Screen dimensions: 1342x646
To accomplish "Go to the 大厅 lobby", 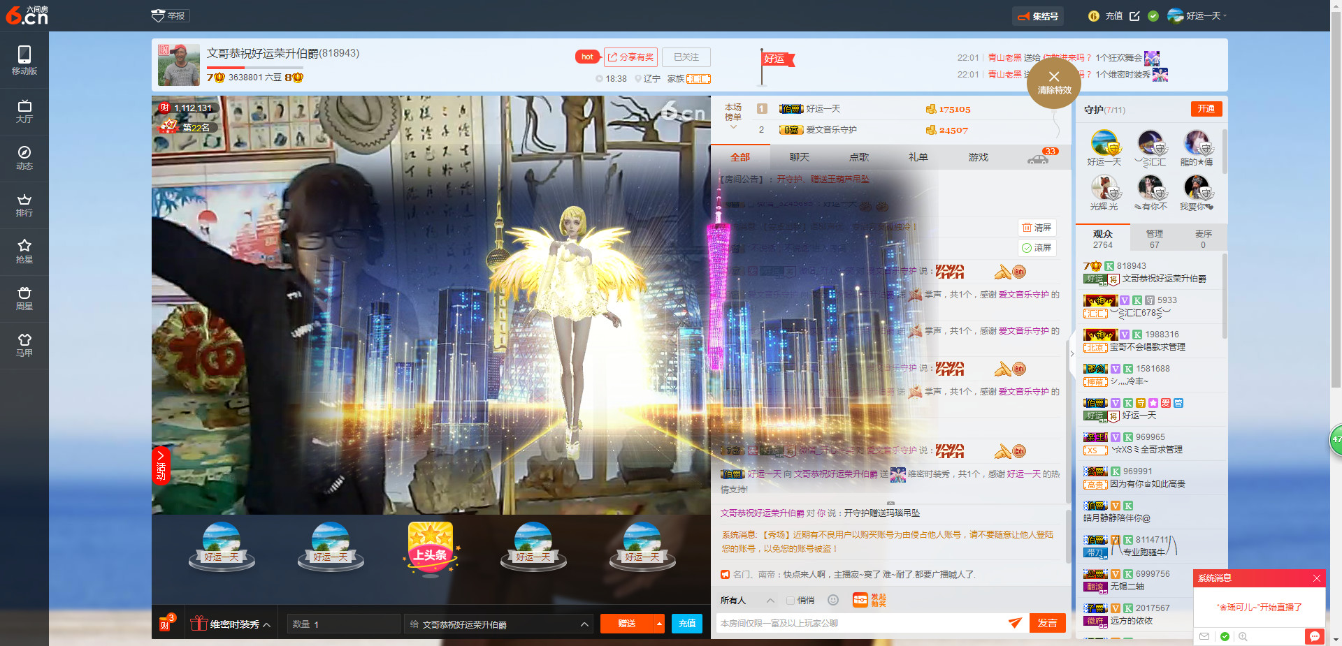I will coord(24,112).
